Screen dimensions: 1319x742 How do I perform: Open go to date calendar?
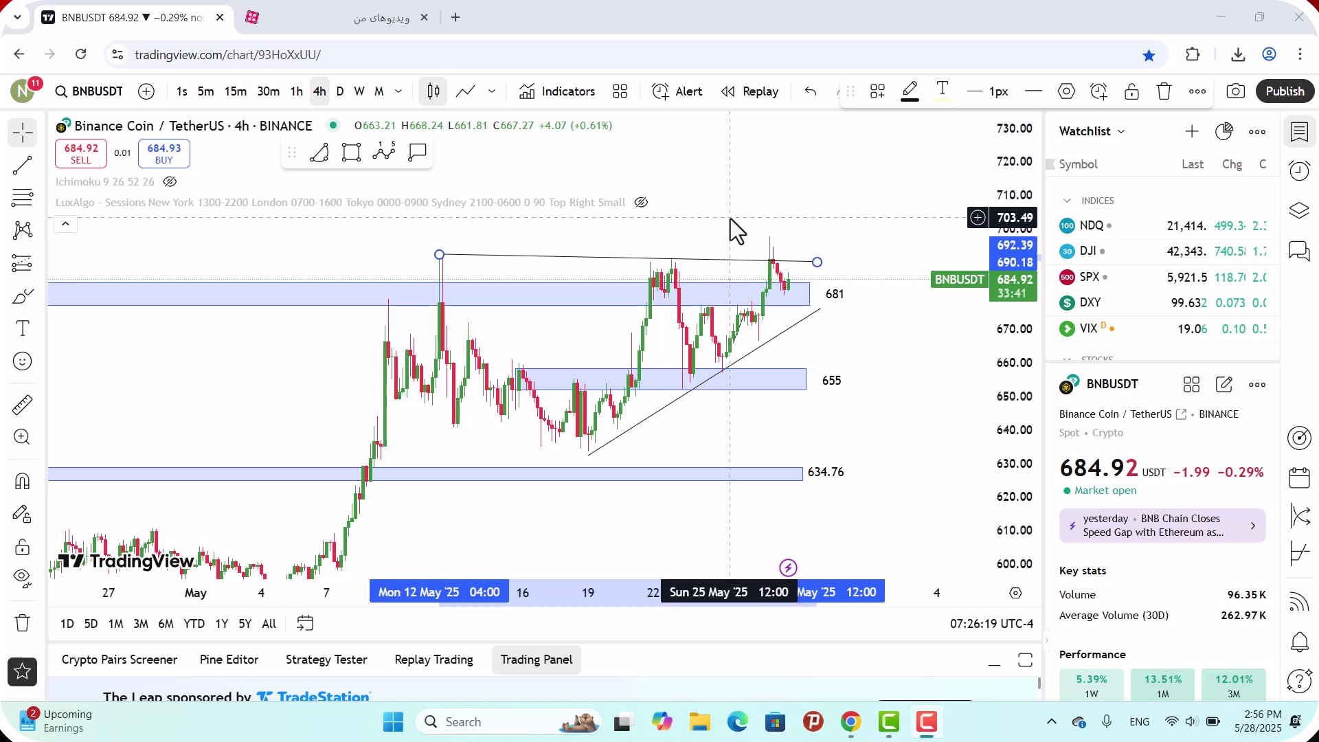coord(305,624)
